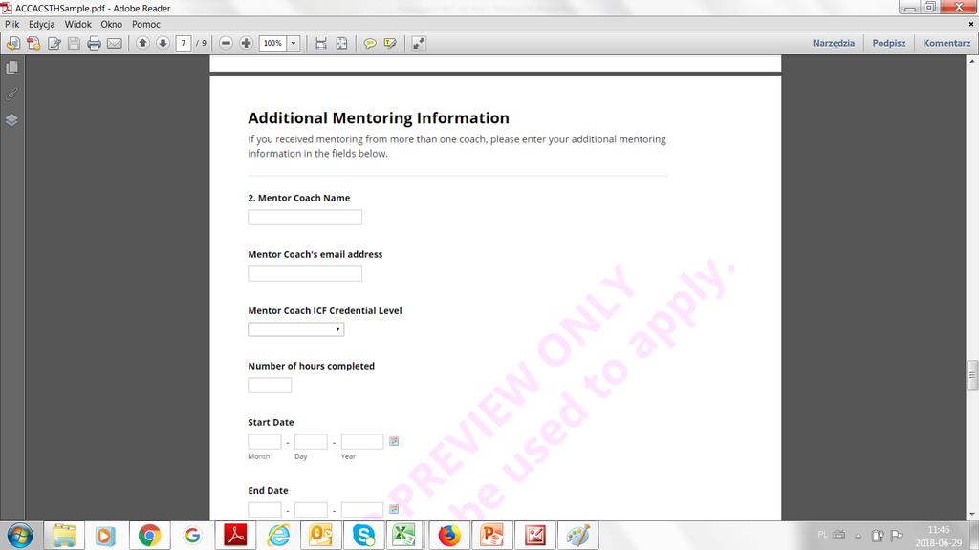This screenshot has width=979, height=550.
Task: Open the Start Date calendar picker
Action: [x=394, y=441]
